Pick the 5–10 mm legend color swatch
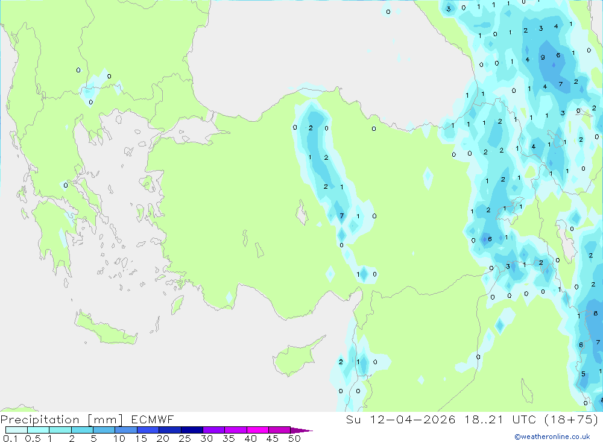Screen dimensions: 603x442 pos(104,430)
